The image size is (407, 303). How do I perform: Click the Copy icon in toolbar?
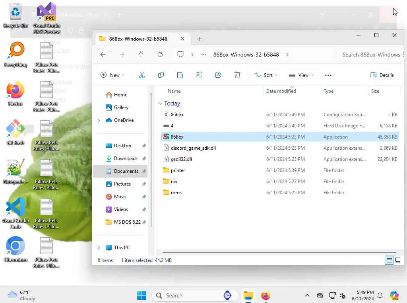coord(161,75)
